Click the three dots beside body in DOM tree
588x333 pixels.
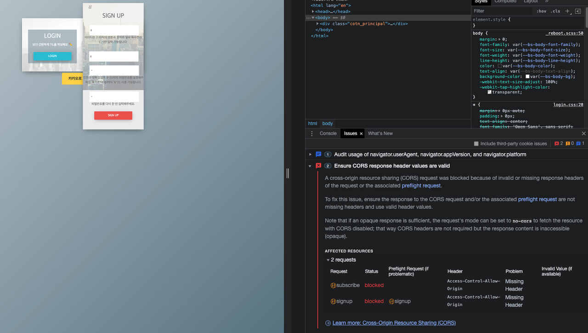pyautogui.click(x=308, y=17)
